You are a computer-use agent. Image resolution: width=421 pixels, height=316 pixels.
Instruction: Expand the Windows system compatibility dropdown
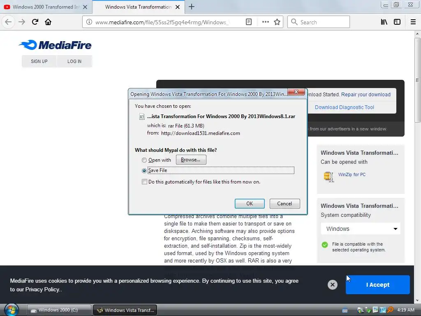[x=361, y=229]
